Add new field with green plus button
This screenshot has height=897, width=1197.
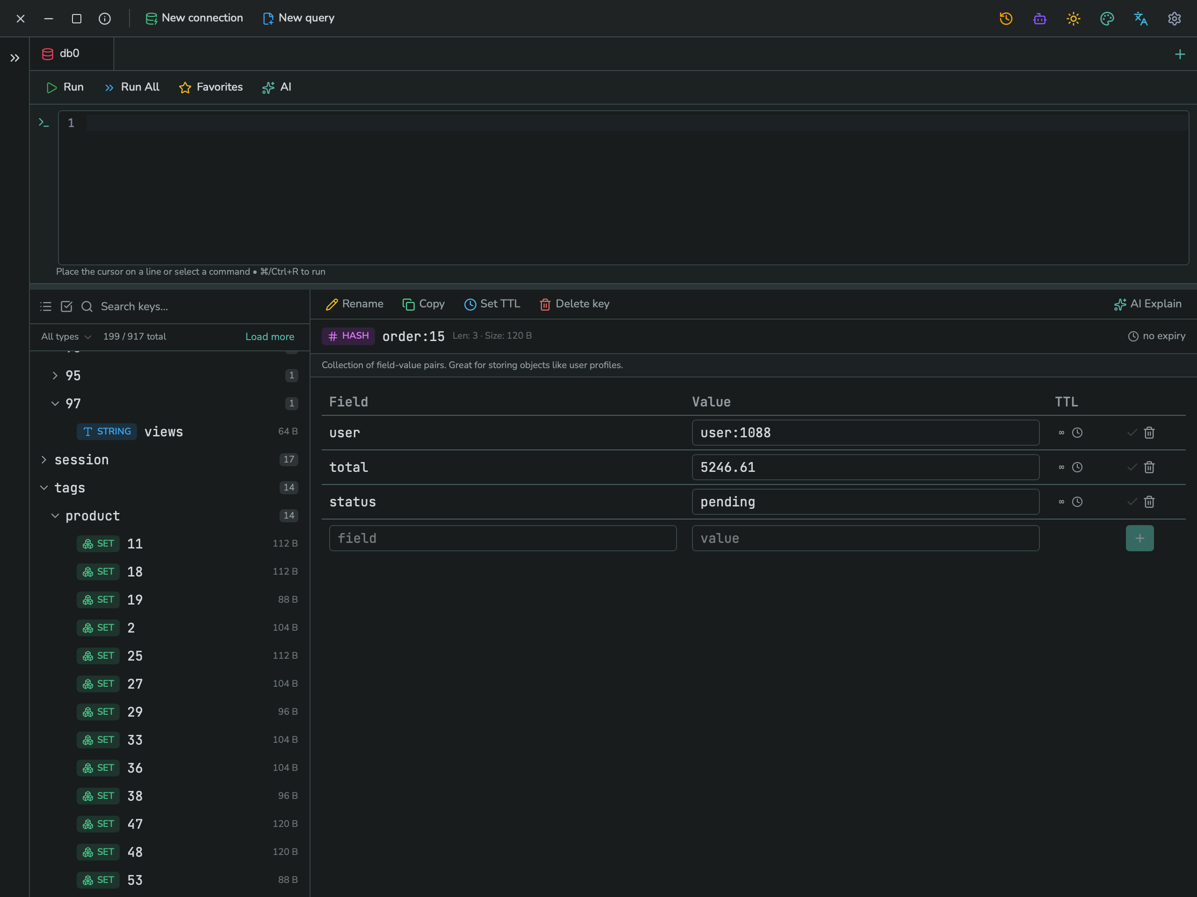[1139, 539]
